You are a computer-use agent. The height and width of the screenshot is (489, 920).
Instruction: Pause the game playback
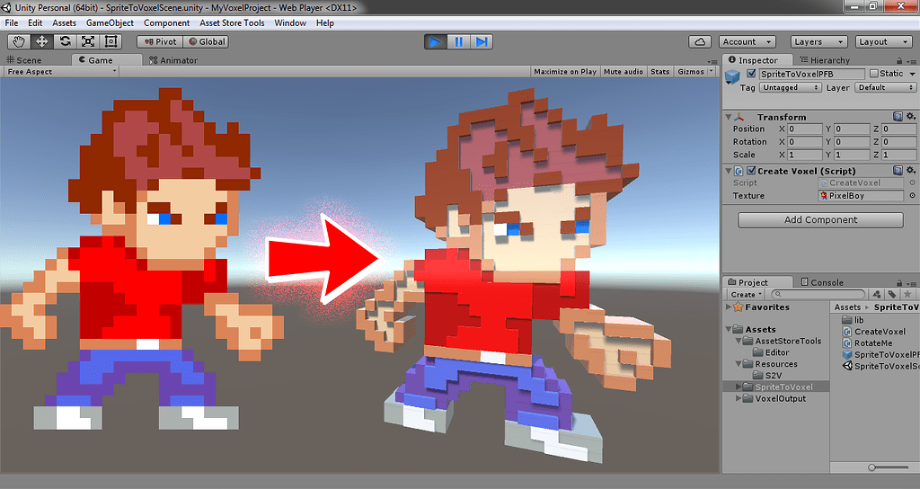tap(458, 41)
